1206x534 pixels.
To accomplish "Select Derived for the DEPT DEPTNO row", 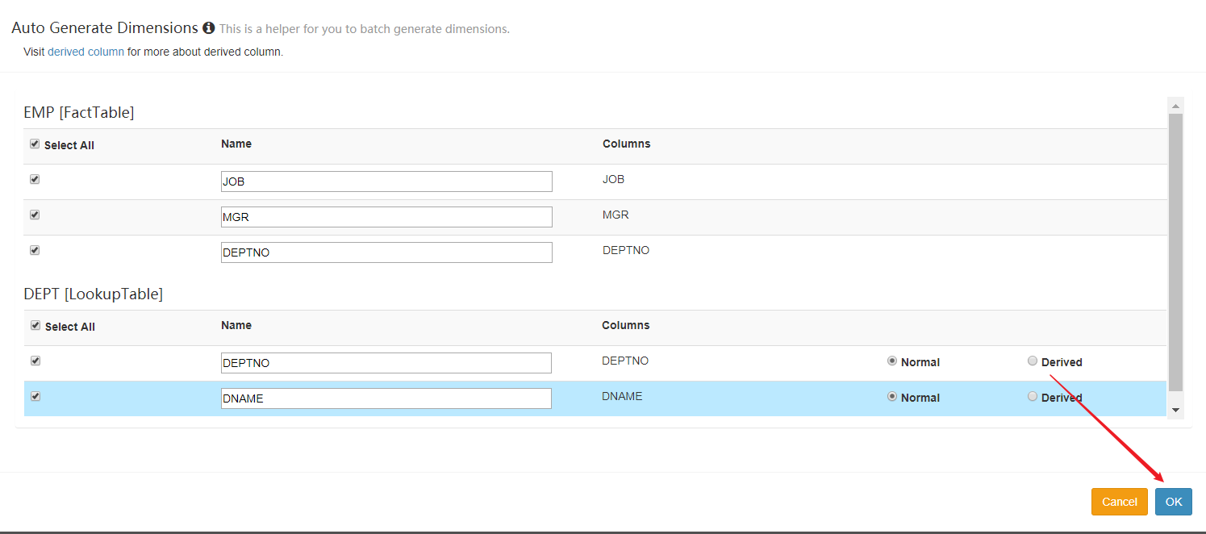I will click(1033, 361).
